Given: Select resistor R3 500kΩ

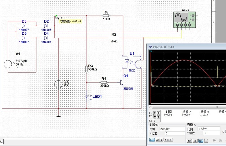Looking at the screenshot, I should (x=87, y=69).
